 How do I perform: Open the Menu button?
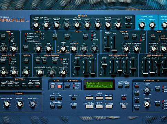point(124,98)
